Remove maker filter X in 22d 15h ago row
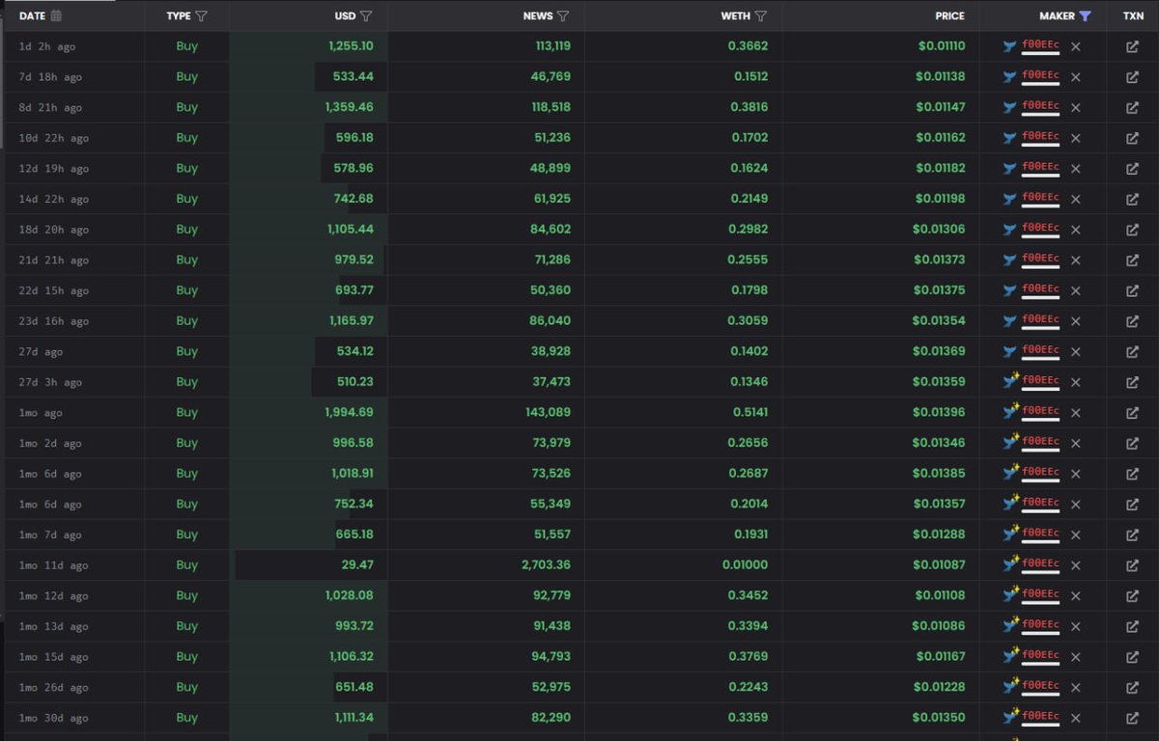This screenshot has height=741, width=1159. pyautogui.click(x=1075, y=290)
